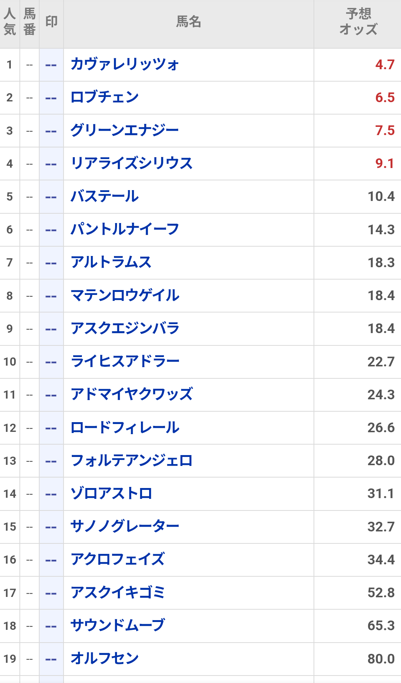The image size is (401, 683).
Task: Click the 人気 column header
Action: pos(10,22)
